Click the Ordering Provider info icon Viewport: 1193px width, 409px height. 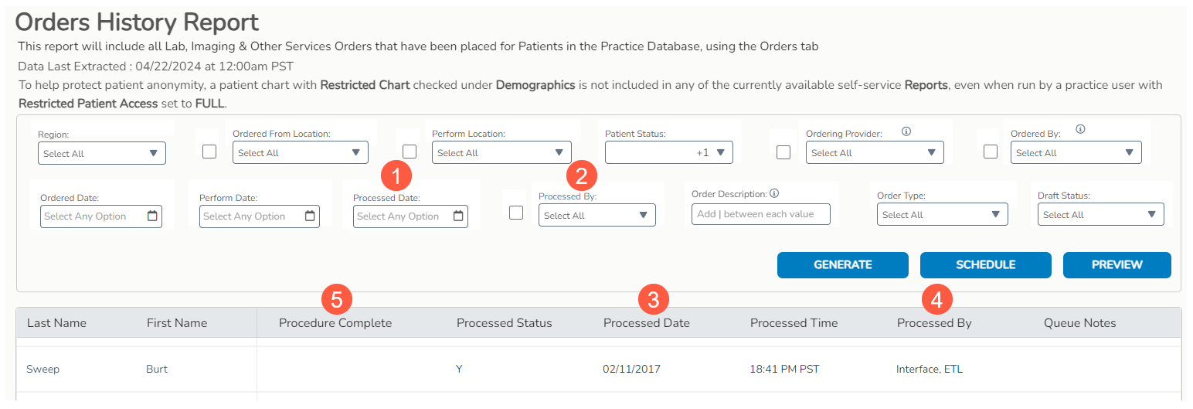(x=906, y=131)
